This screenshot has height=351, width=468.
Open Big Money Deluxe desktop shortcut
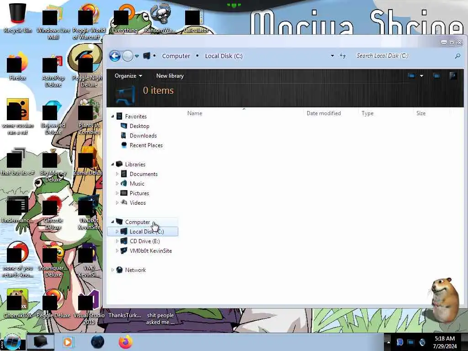pos(53,165)
